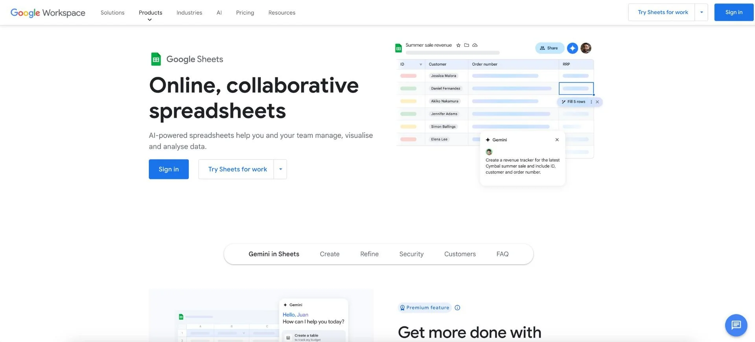This screenshot has height=342, width=755.
Task: Open the AI menu item
Action: [219, 13]
